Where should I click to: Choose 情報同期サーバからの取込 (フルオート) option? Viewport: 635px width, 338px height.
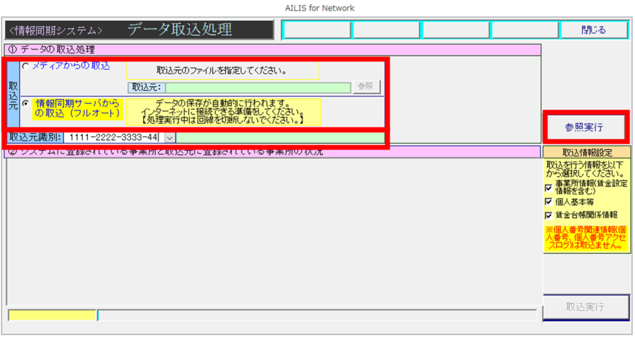[25, 104]
